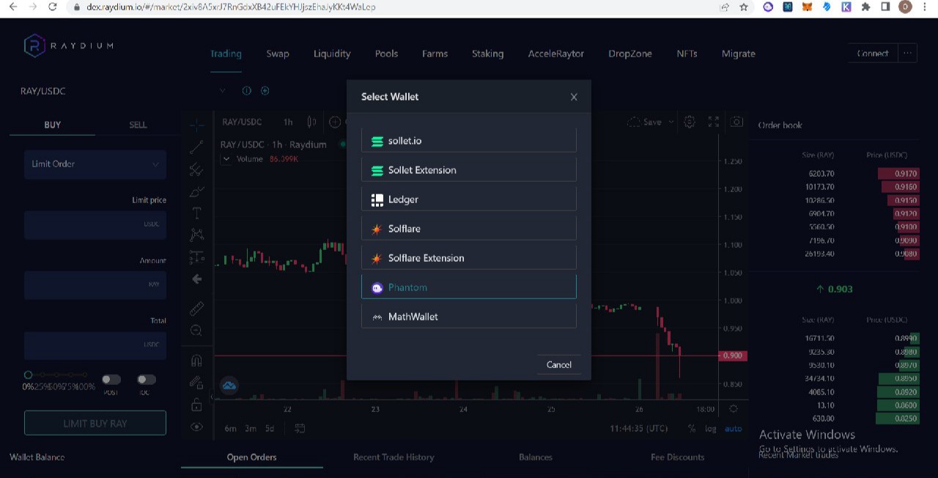938x478 pixels.
Task: Add a market with the plus-circle icon
Action: 265,91
